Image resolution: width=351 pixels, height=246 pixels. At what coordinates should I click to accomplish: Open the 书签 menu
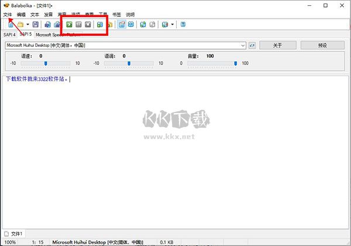click(x=116, y=15)
